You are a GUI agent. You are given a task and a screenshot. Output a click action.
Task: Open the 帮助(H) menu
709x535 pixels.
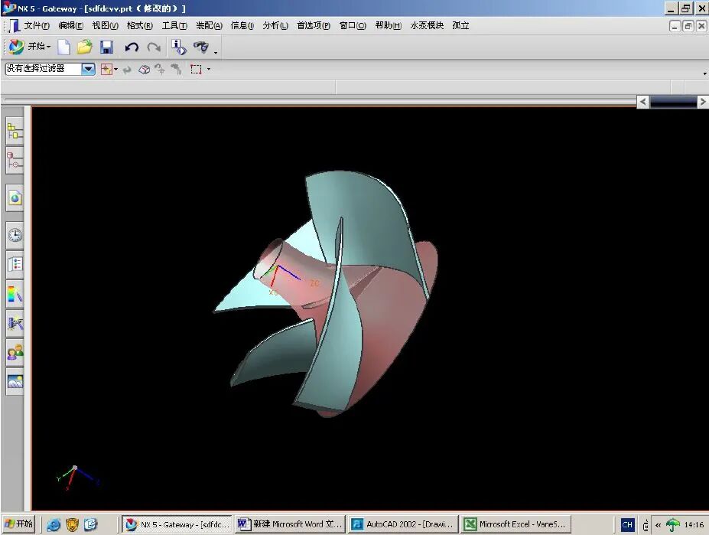(388, 26)
